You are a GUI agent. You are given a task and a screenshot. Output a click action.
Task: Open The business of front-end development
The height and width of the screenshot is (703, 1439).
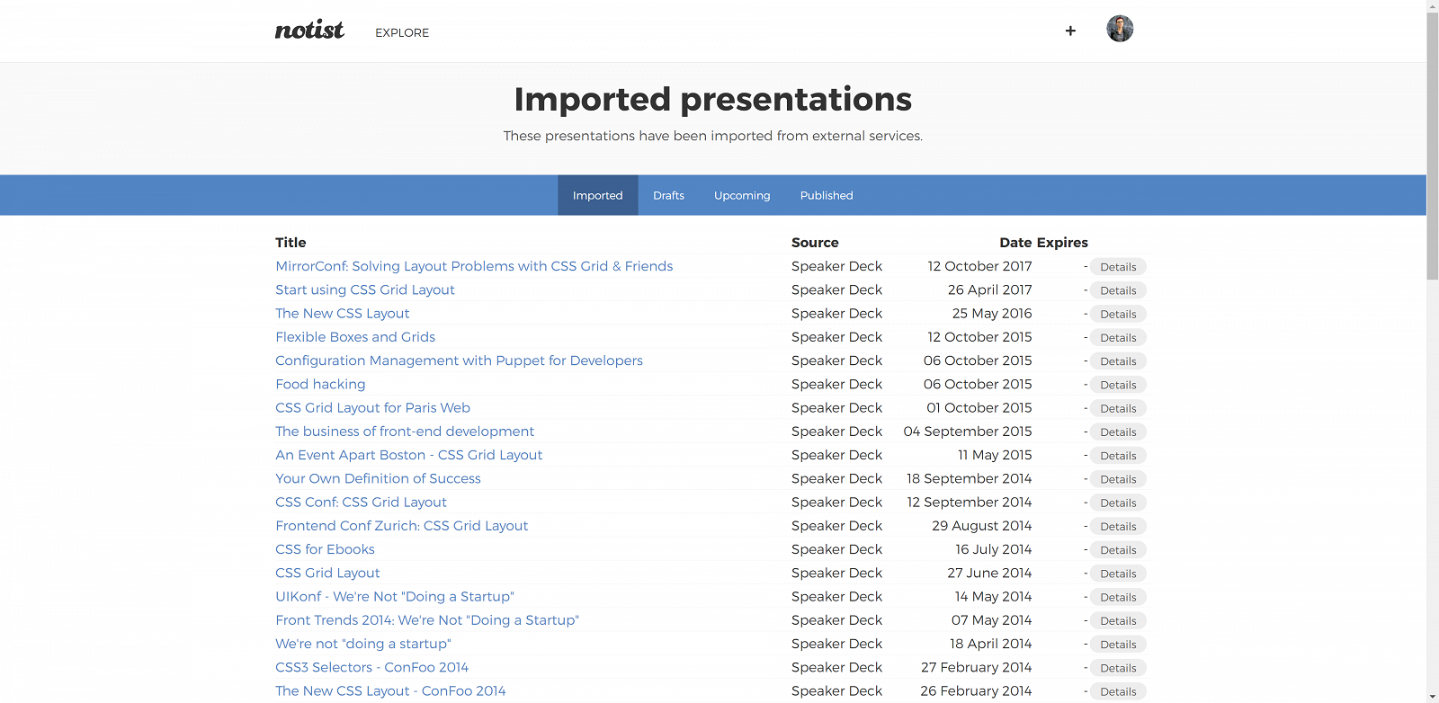(x=405, y=432)
